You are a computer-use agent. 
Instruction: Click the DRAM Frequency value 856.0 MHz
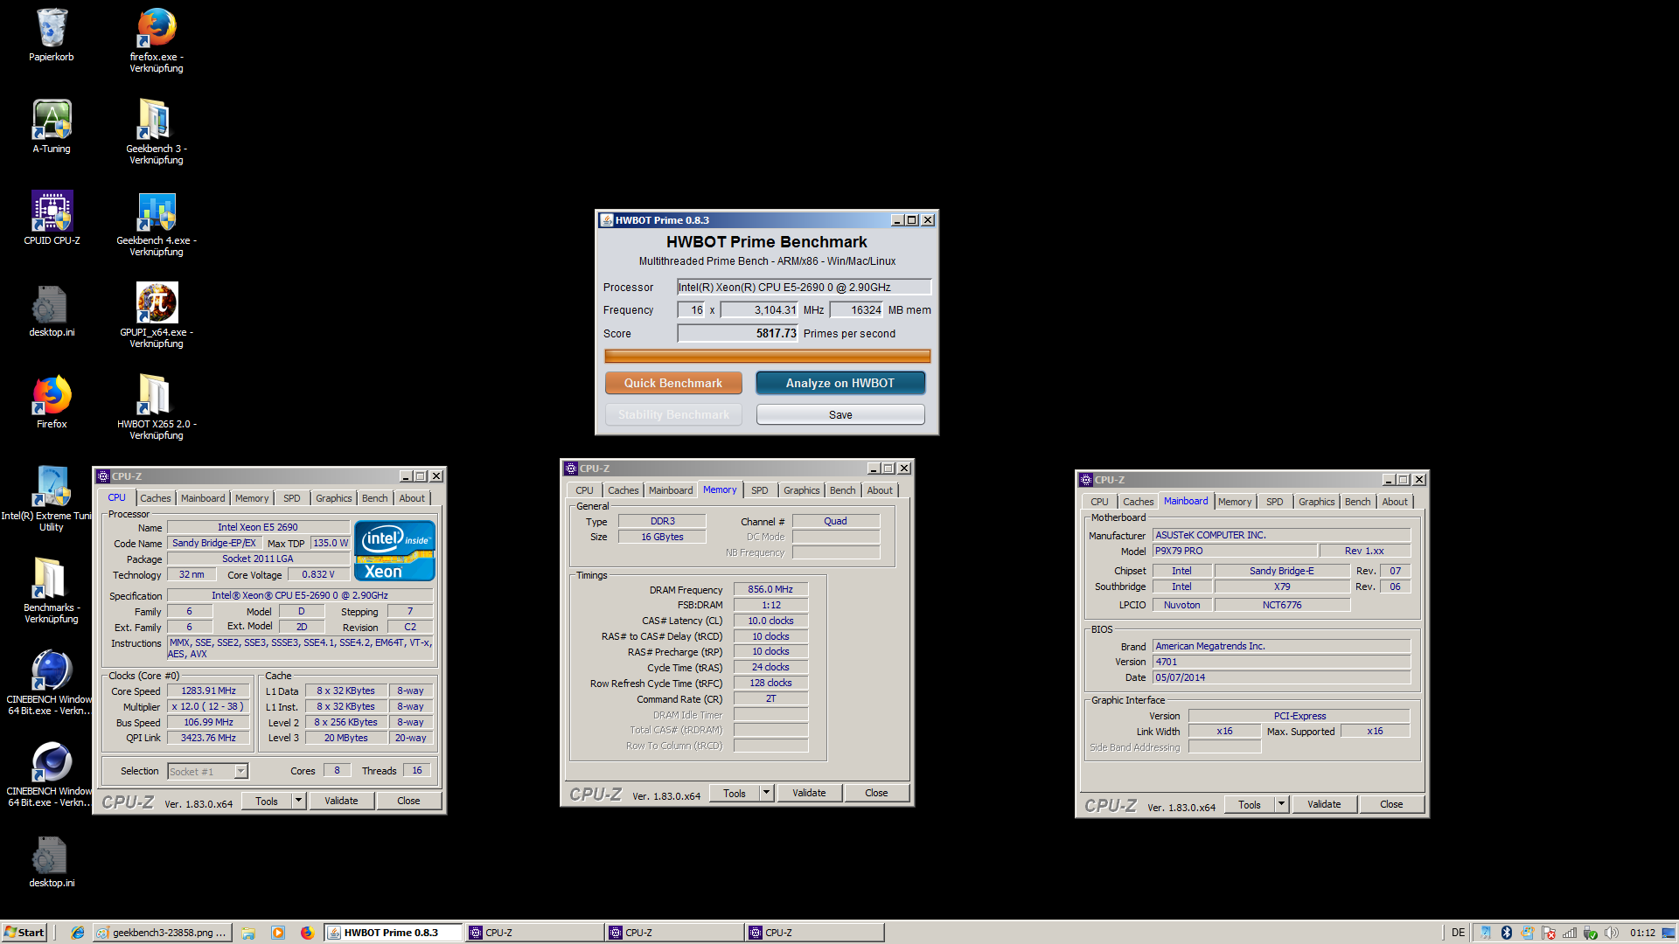pyautogui.click(x=770, y=589)
